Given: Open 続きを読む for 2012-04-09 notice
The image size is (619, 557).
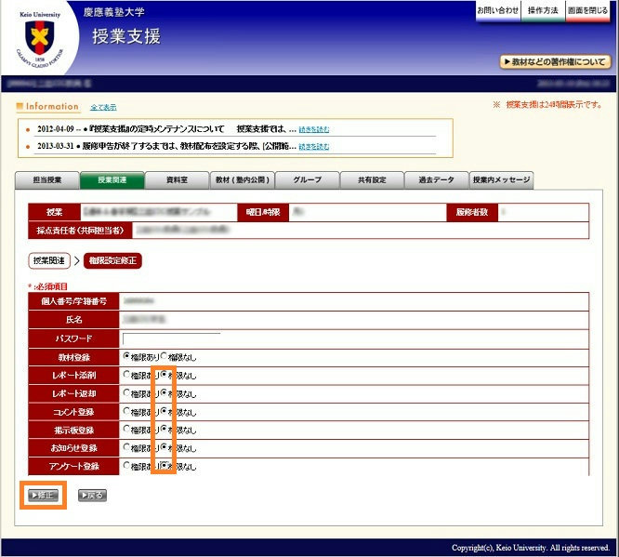Looking at the screenshot, I should [313, 129].
